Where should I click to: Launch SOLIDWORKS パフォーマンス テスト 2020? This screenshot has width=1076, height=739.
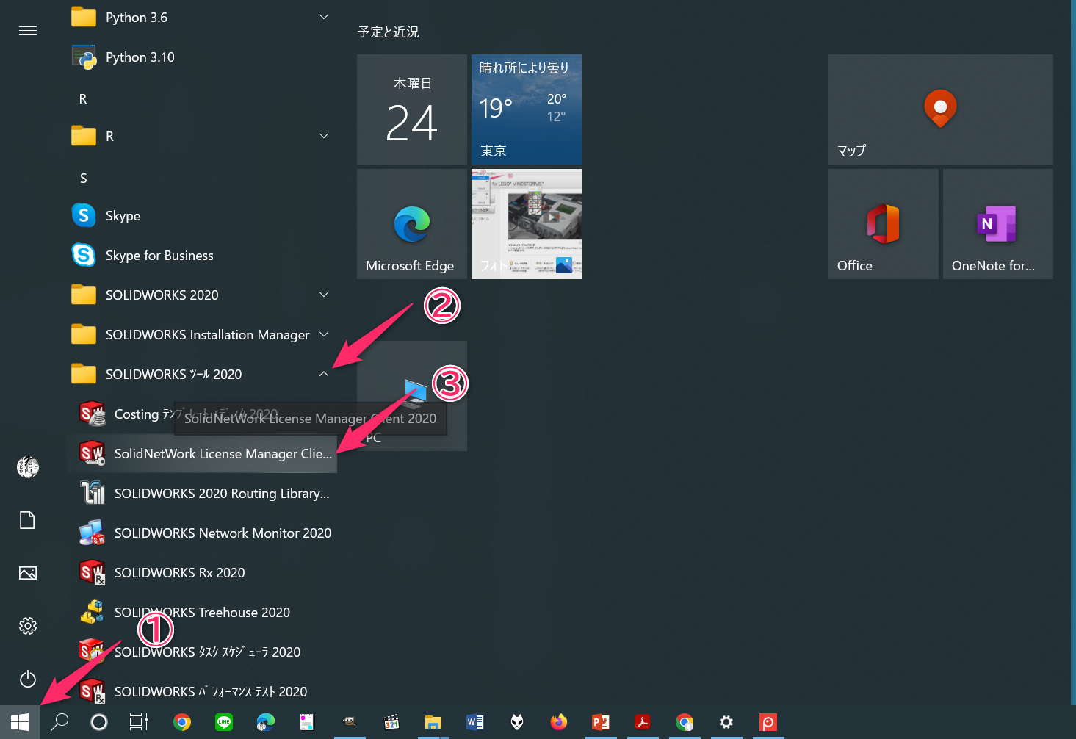pyautogui.click(x=202, y=691)
